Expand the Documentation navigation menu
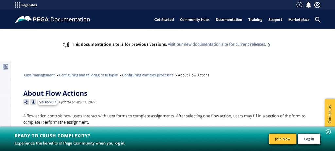335x151 pixels. coord(229,20)
